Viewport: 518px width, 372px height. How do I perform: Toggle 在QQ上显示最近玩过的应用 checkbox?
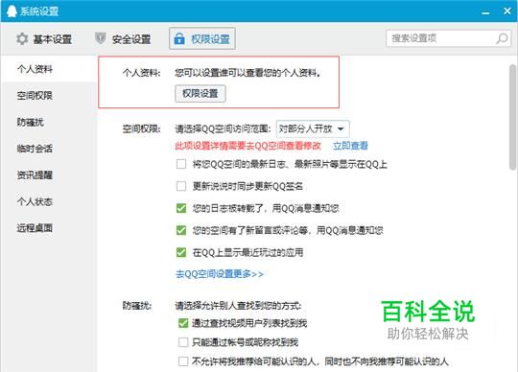181,253
